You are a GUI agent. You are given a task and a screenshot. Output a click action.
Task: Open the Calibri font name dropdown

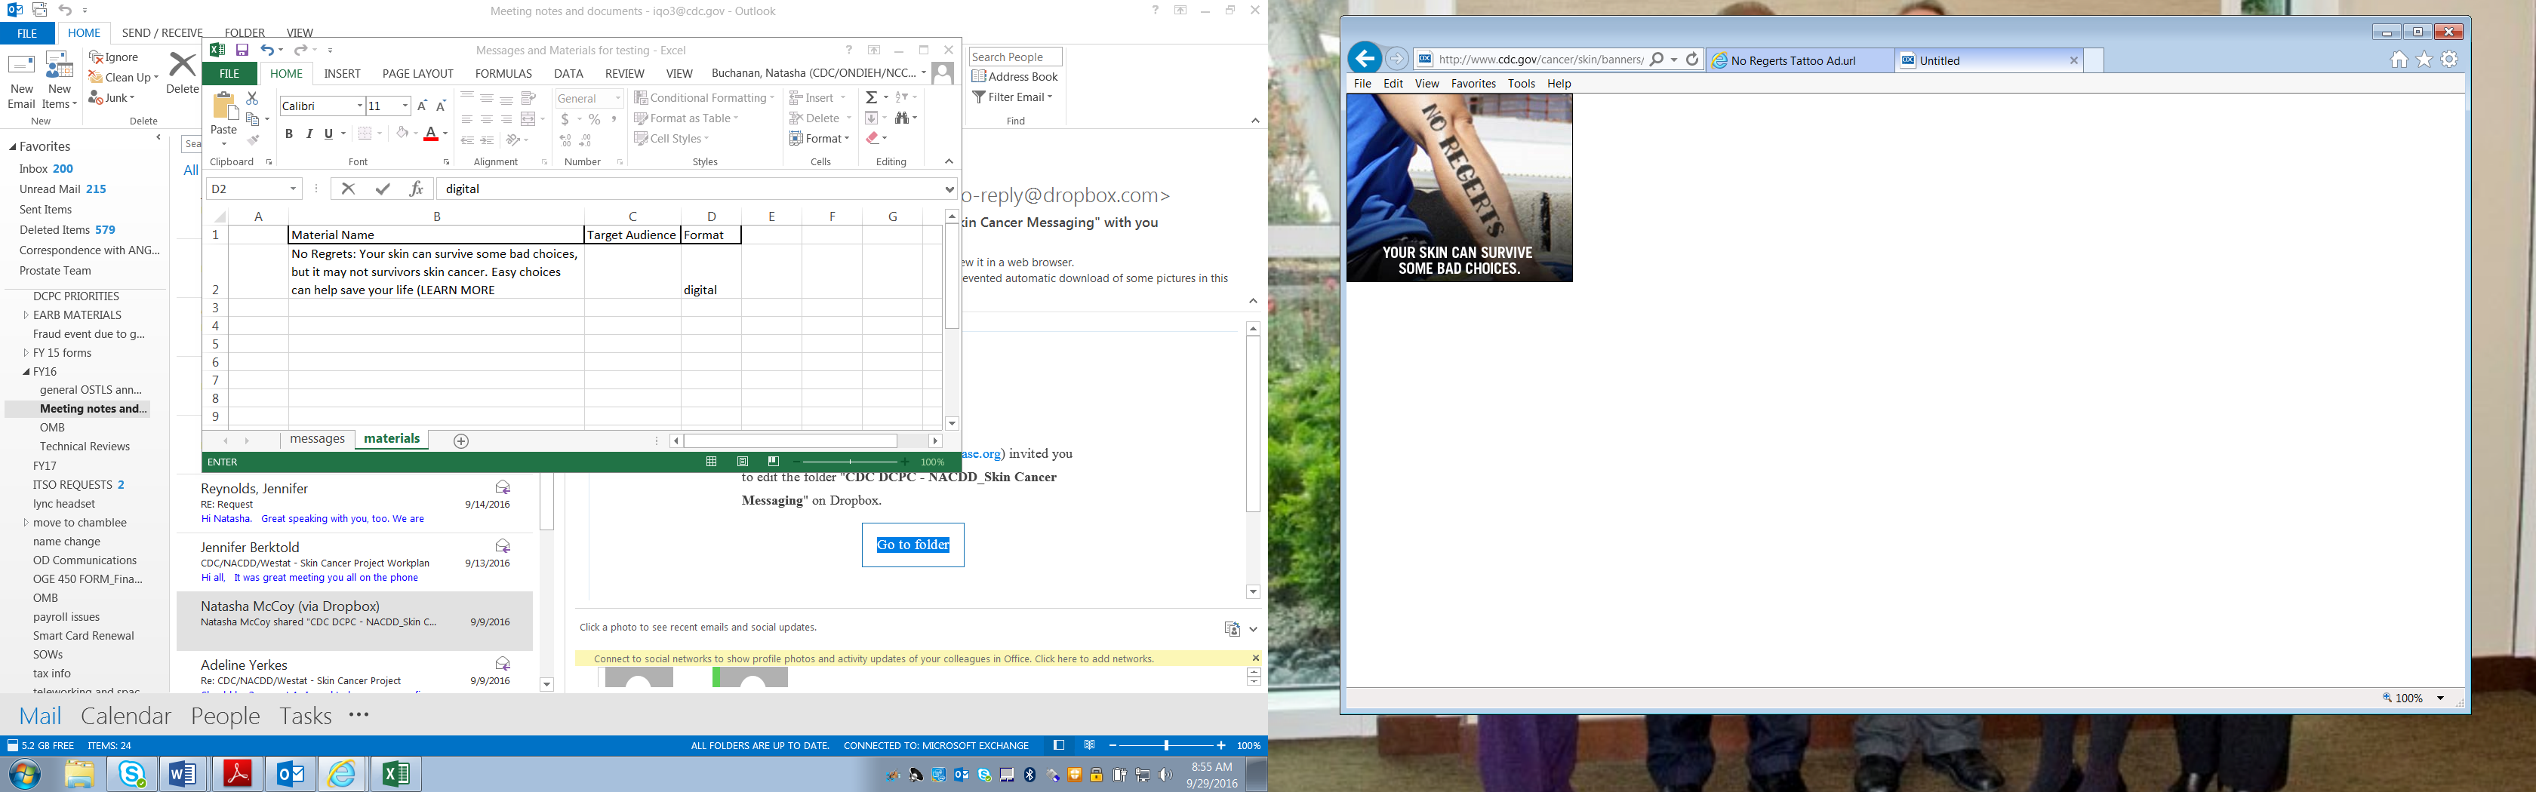coord(359,106)
